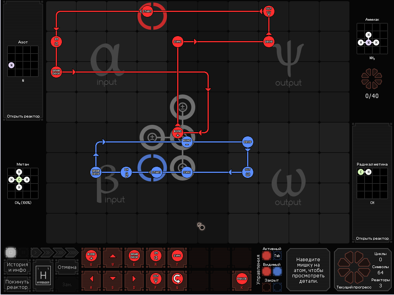Click the blue GRAB DROP node on the grid
394x295 pixels.
pyautogui.click(x=96, y=172)
